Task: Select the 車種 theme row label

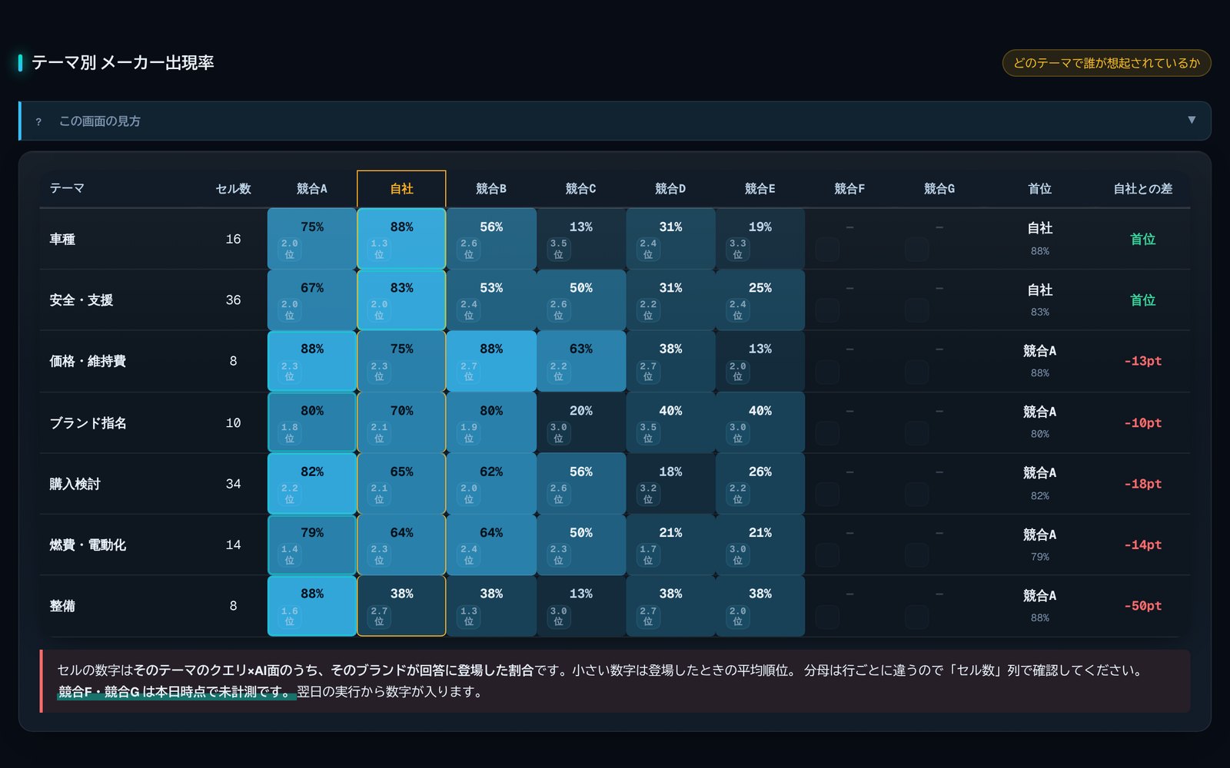Action: pyautogui.click(x=62, y=239)
